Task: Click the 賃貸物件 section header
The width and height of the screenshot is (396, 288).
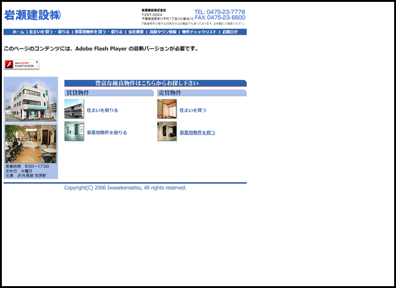Action: tap(109, 93)
